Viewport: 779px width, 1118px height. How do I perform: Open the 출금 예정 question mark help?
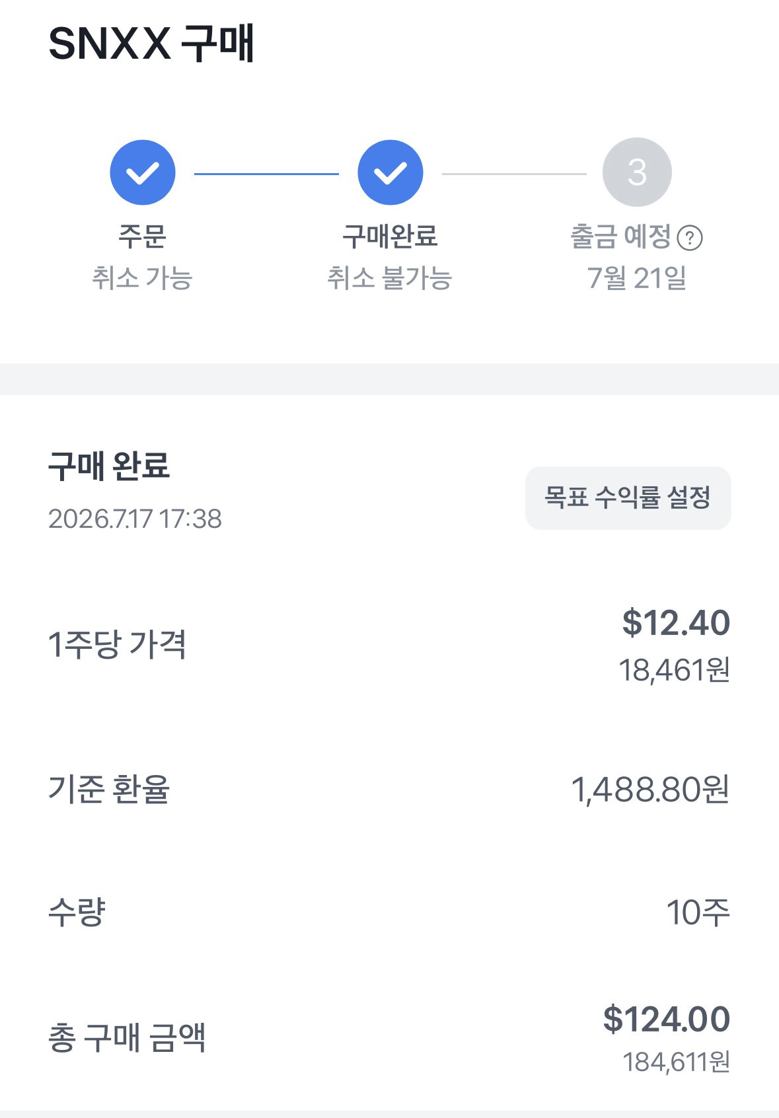(x=690, y=238)
